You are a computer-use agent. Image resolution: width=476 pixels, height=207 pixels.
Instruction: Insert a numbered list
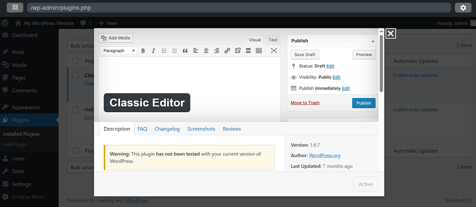175,51
